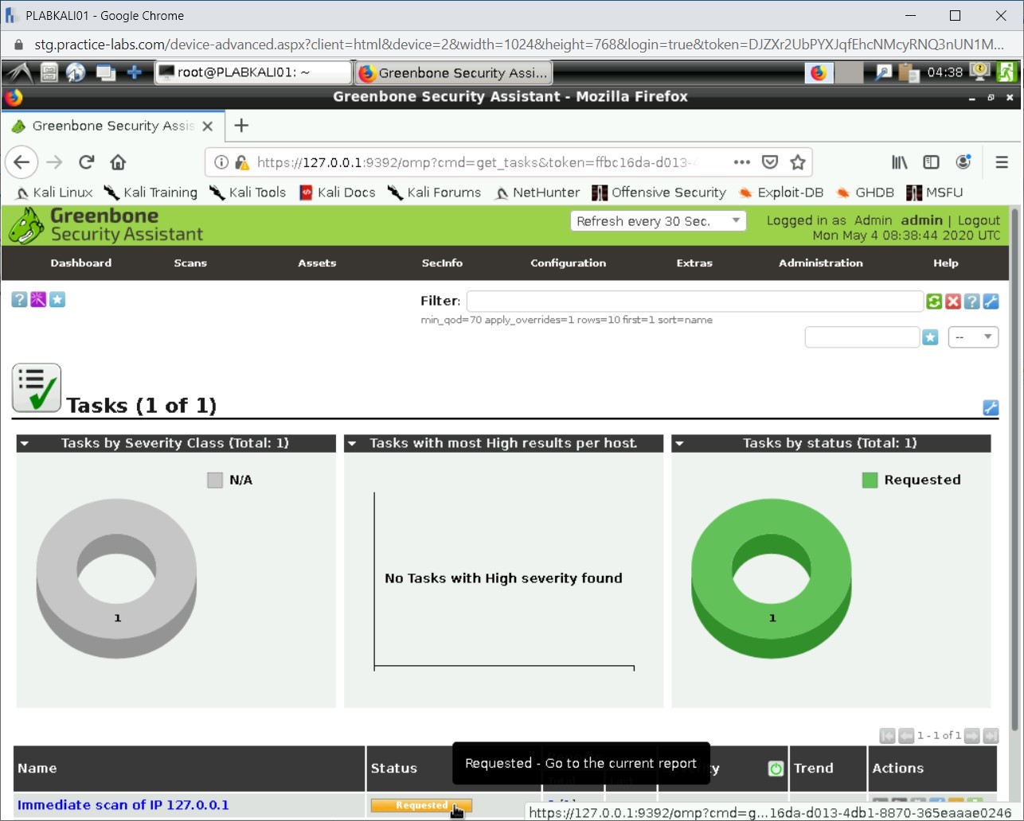The height and width of the screenshot is (821, 1024).
Task: Open the saved filter dropdown showing dashes
Action: pyautogui.click(x=973, y=337)
